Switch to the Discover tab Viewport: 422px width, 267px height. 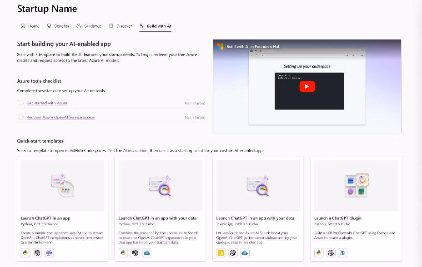tap(121, 26)
